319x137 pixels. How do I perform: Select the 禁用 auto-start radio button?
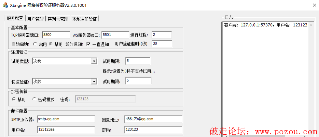click(51, 44)
